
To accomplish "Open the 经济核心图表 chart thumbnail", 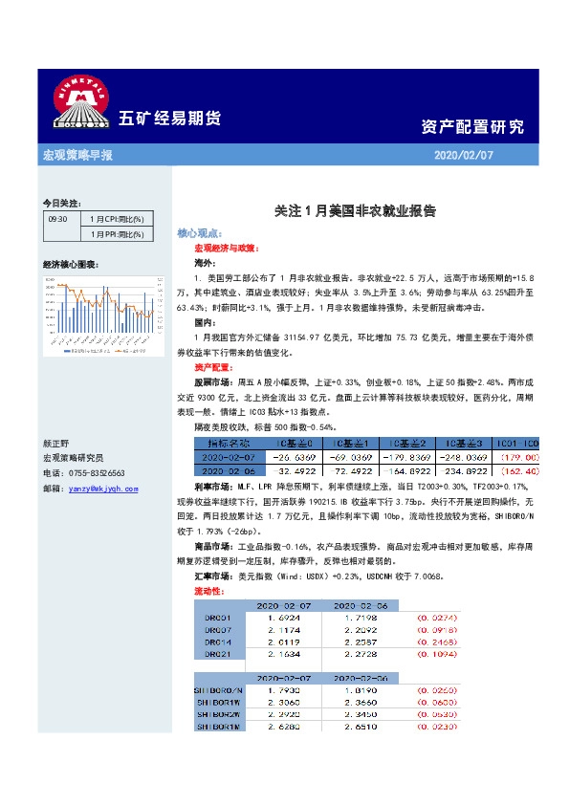I will 103,315.
